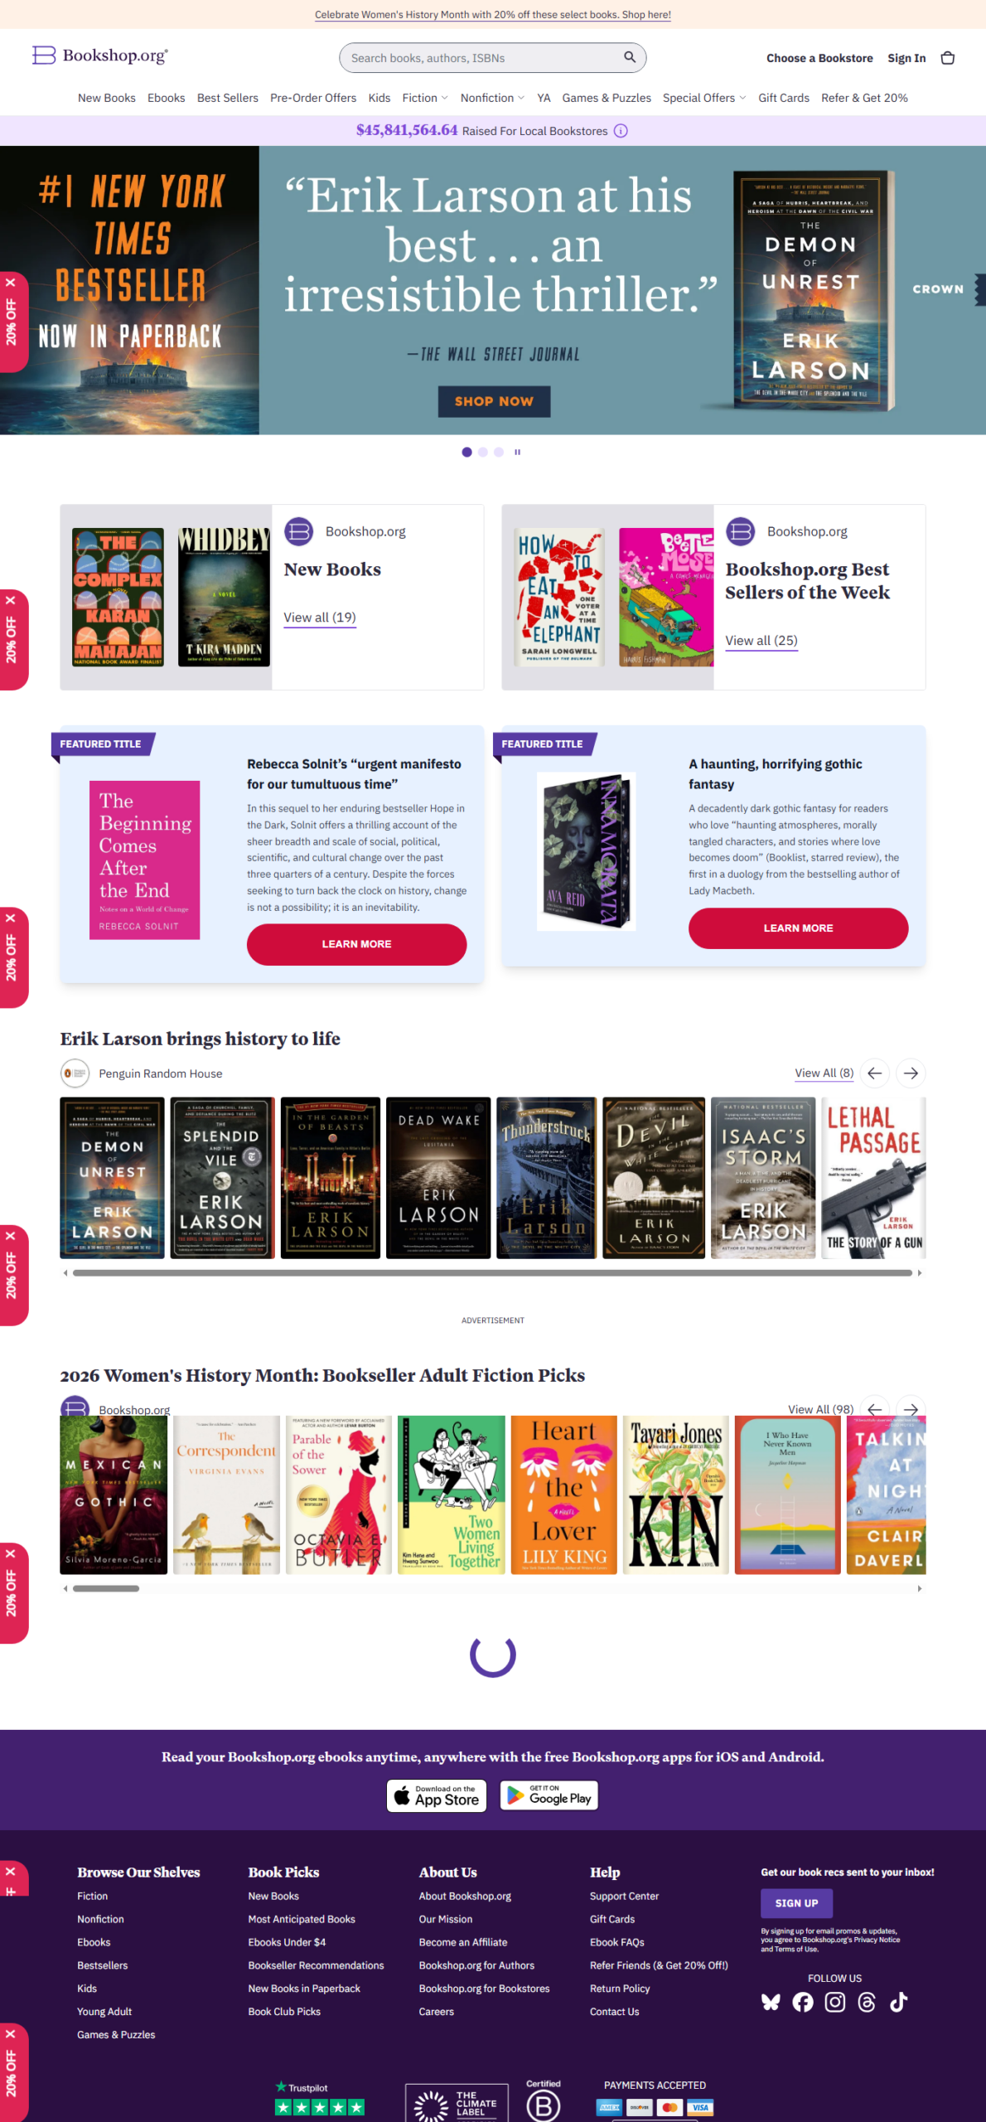Screen dimensions: 986x2122
Task: Pause the hero carousel autoplay
Action: click(517, 453)
